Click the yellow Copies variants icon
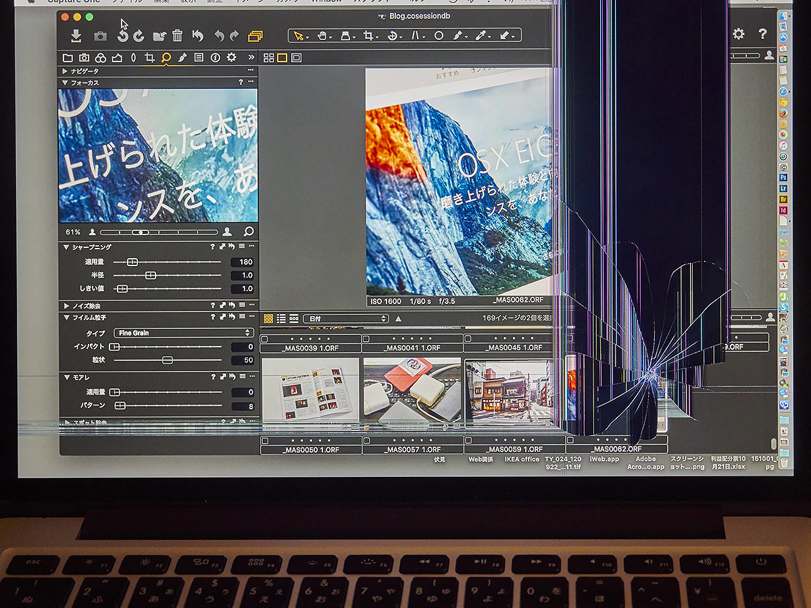Viewport: 811px width, 608px height. pyautogui.click(x=255, y=36)
